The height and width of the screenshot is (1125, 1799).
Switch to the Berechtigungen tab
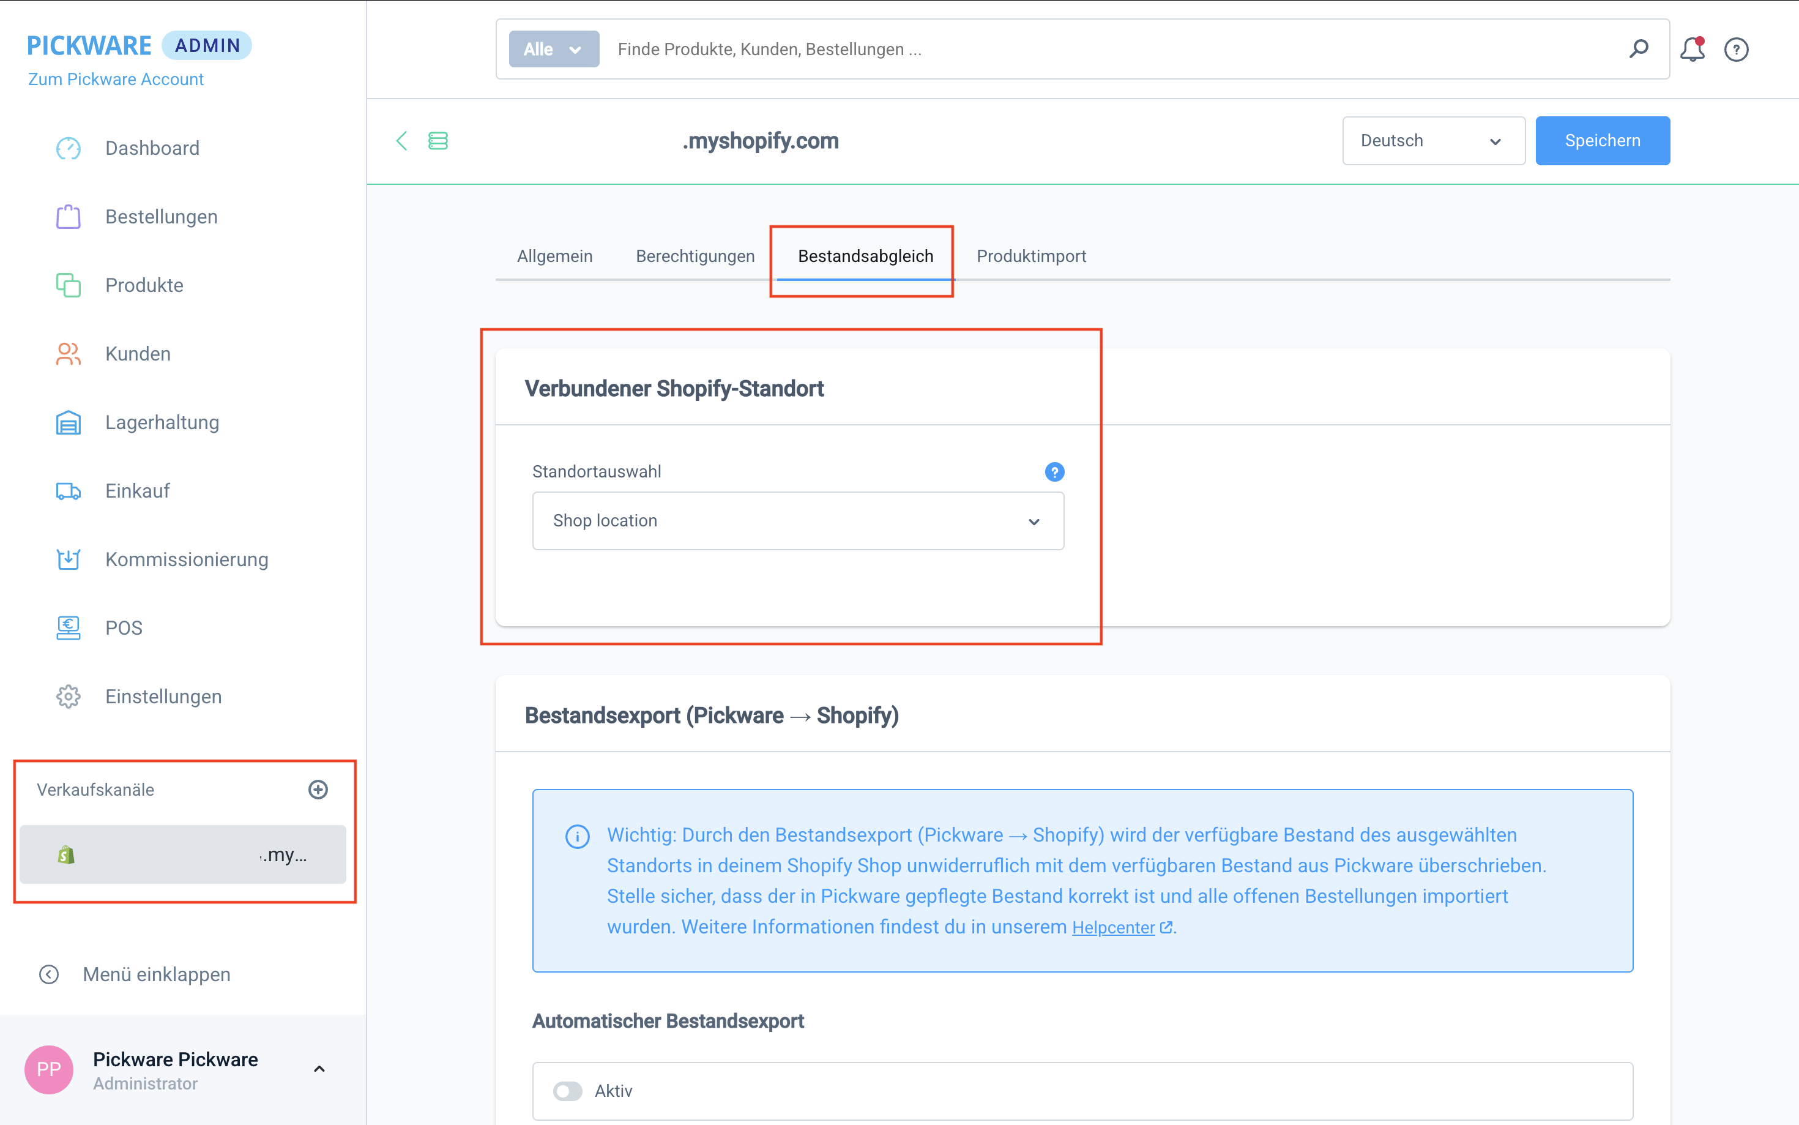tap(695, 256)
